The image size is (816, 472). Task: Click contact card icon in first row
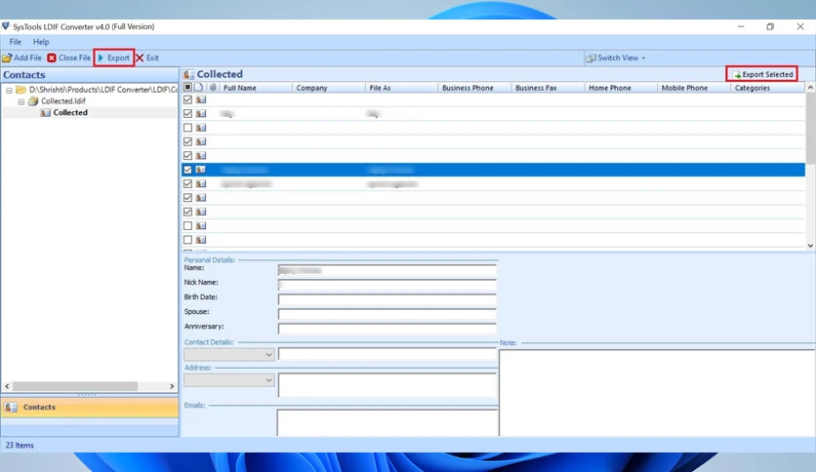click(201, 99)
